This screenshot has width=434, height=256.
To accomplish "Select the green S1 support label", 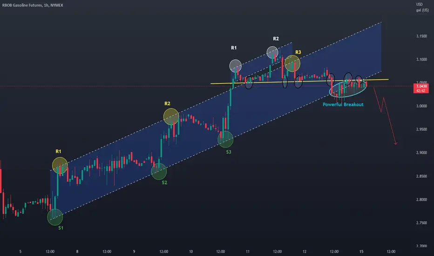I will click(x=61, y=228).
